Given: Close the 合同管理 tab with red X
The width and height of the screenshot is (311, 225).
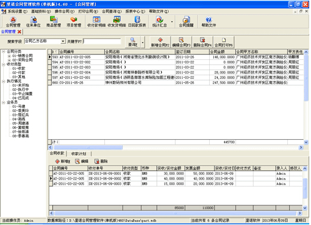Looking at the screenshot, I should tap(19, 32).
